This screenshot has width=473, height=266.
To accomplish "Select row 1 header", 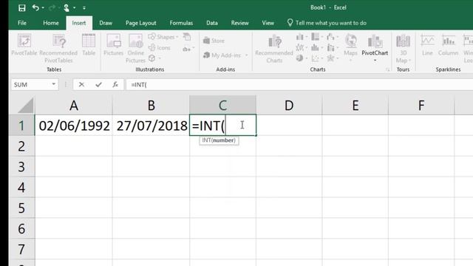I will (x=21, y=126).
